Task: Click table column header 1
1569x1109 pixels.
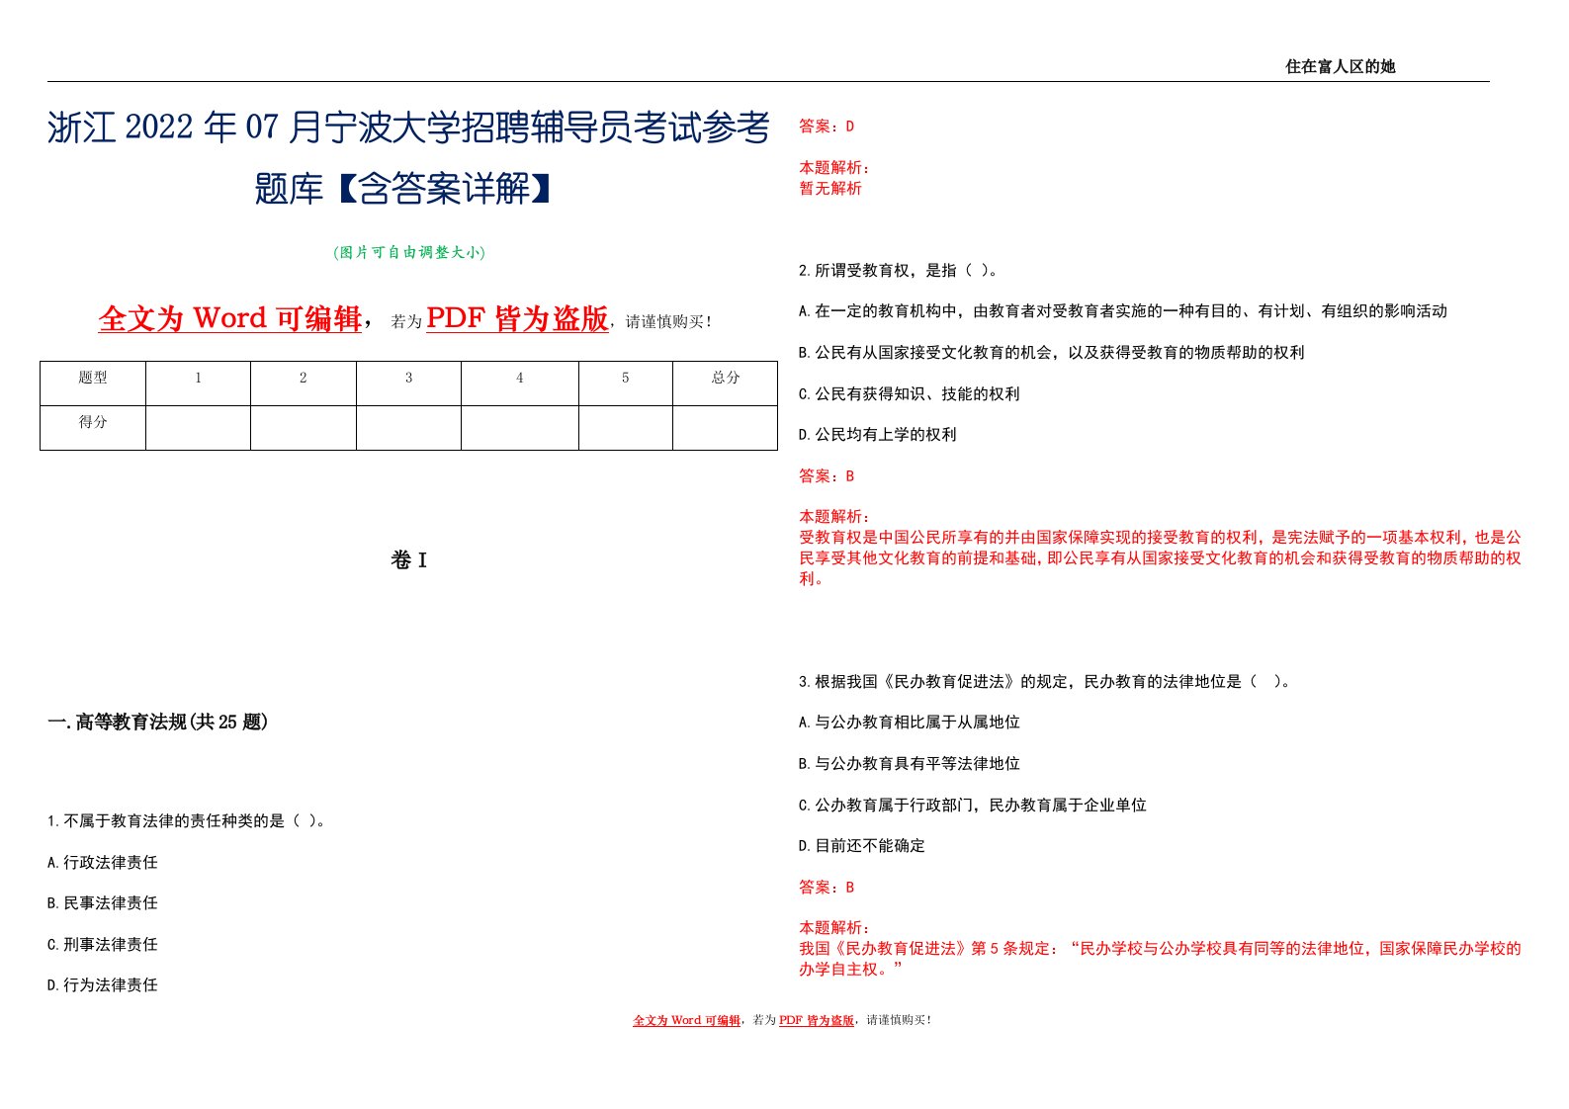Action: click(198, 384)
